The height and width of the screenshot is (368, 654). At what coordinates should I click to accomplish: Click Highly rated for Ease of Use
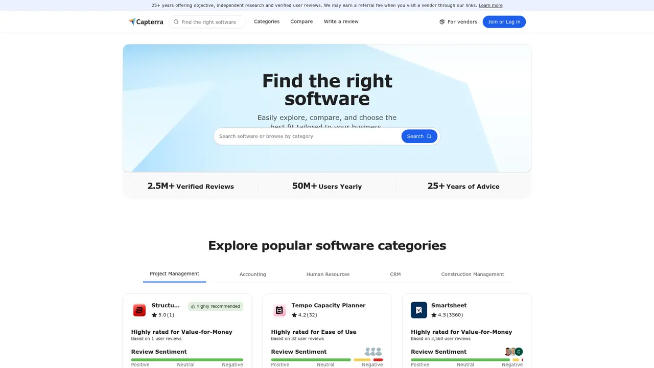(314, 332)
